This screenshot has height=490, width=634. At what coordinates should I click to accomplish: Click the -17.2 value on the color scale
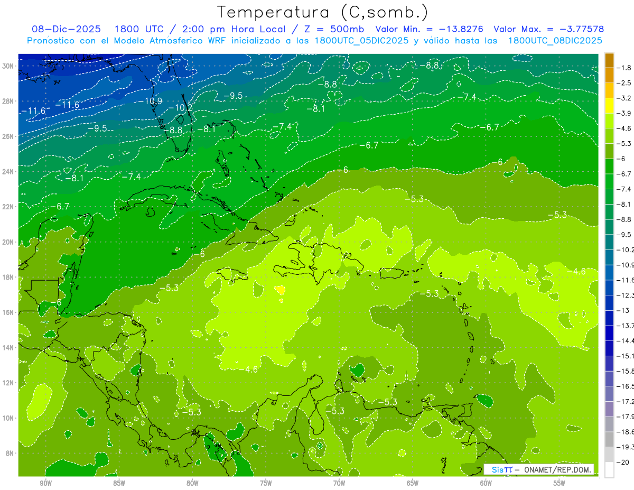(625, 402)
